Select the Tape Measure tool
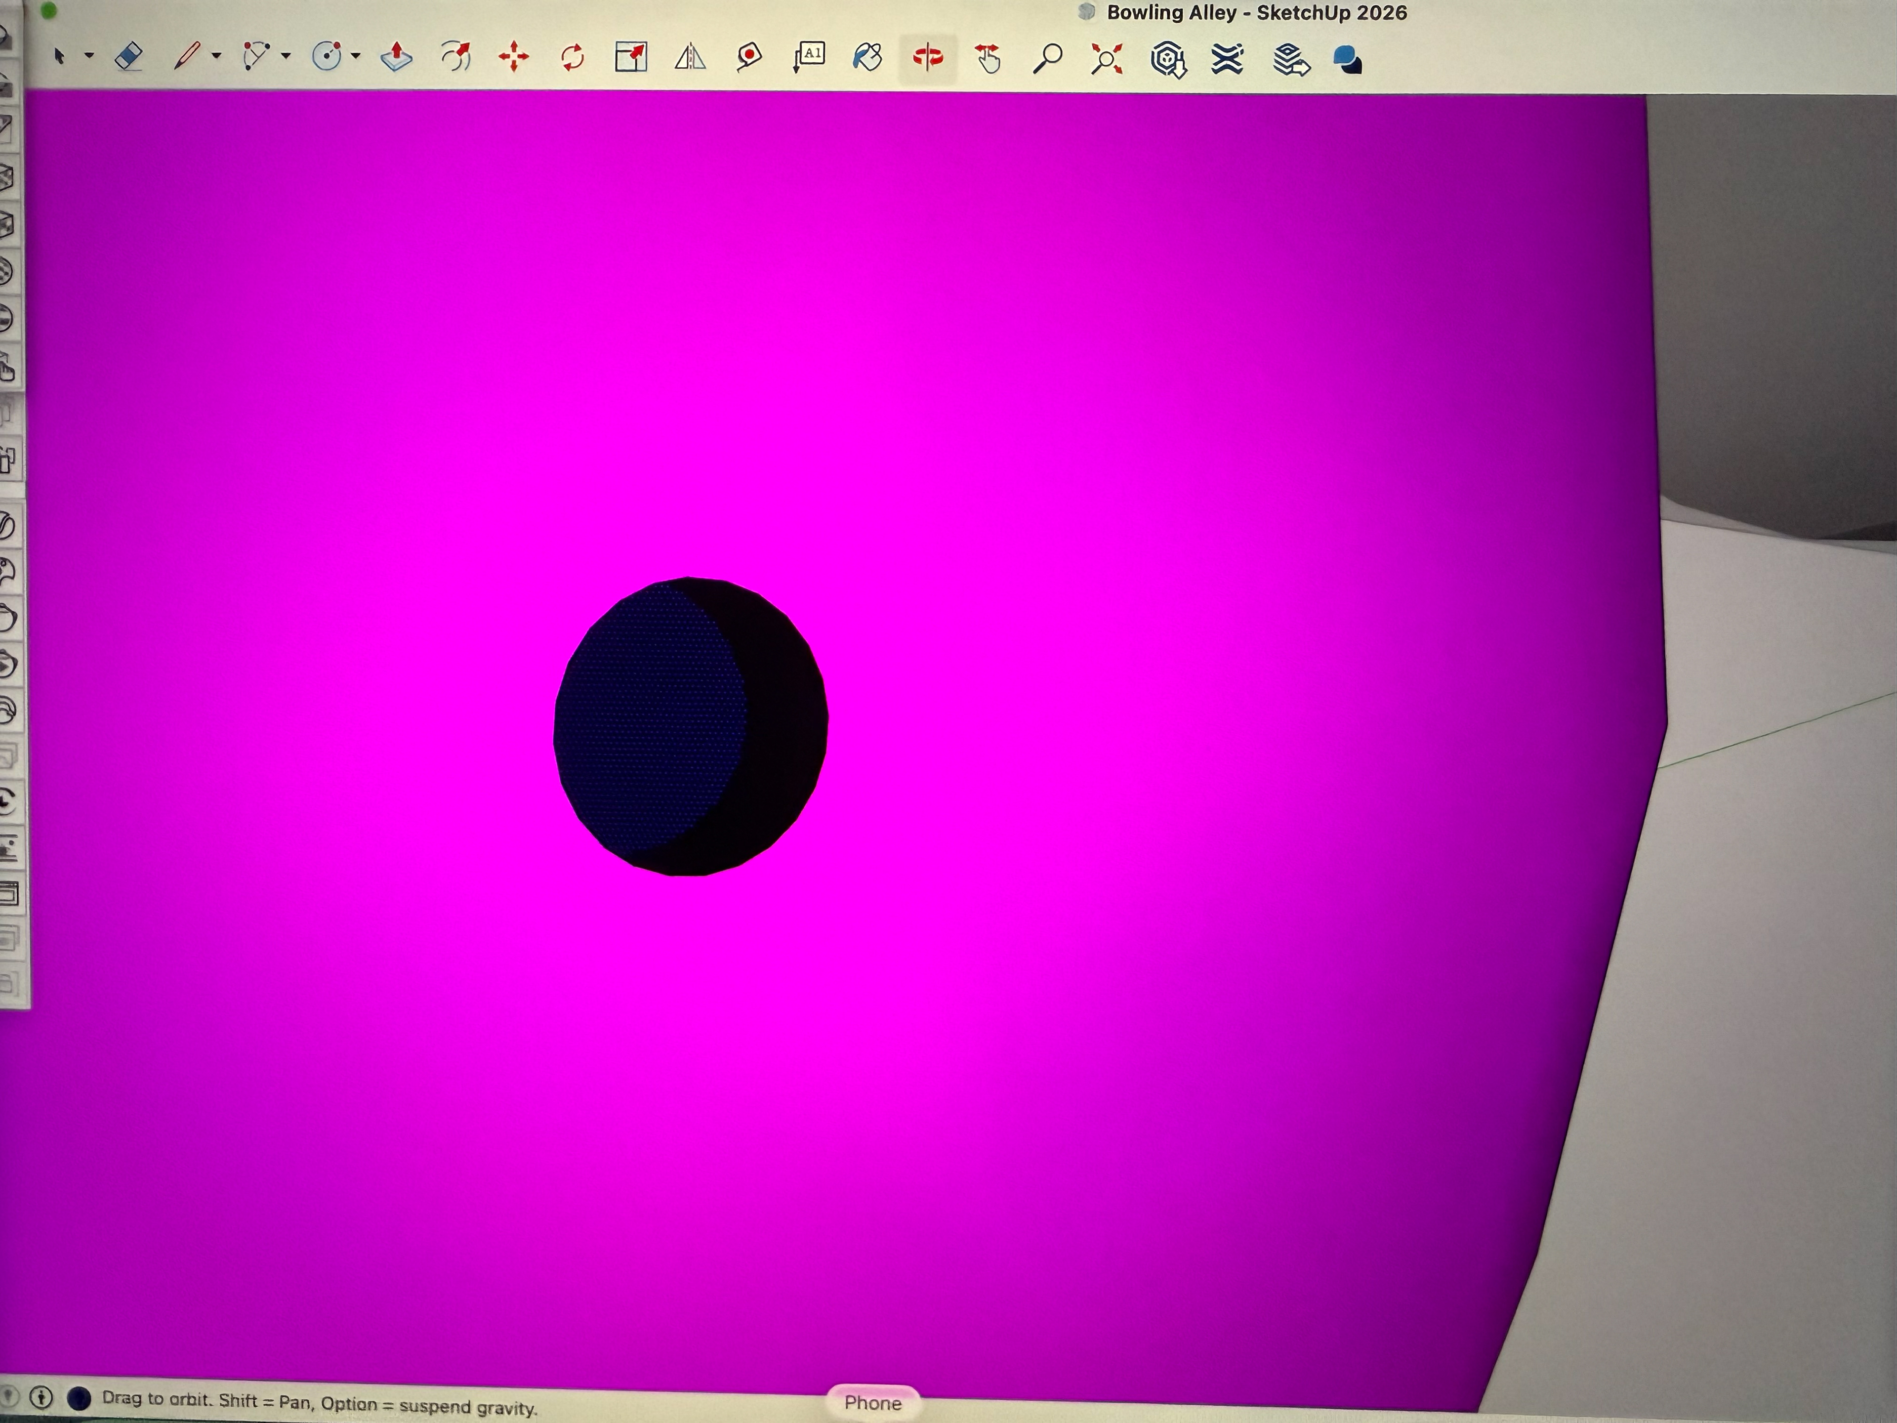This screenshot has height=1423, width=1897. 749,57
